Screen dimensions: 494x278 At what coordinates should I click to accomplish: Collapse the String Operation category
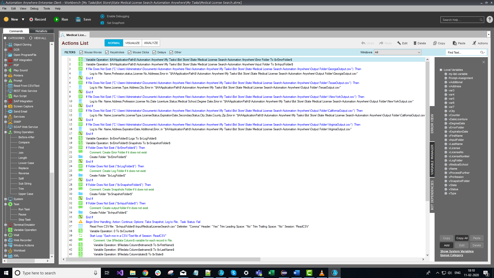(x=5, y=132)
